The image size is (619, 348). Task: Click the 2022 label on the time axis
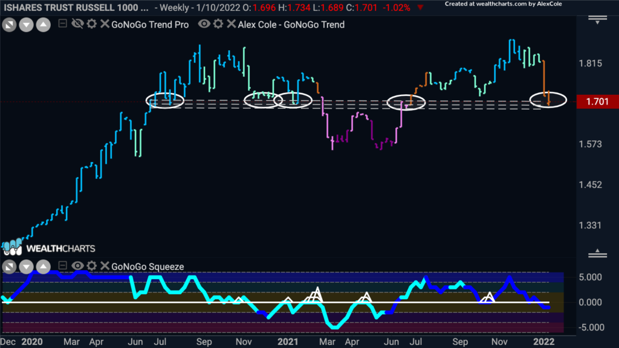(544, 342)
